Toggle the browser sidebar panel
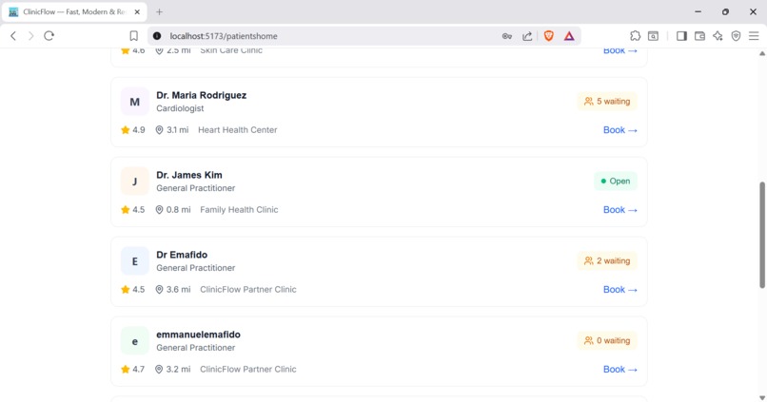The image size is (767, 402). (681, 36)
